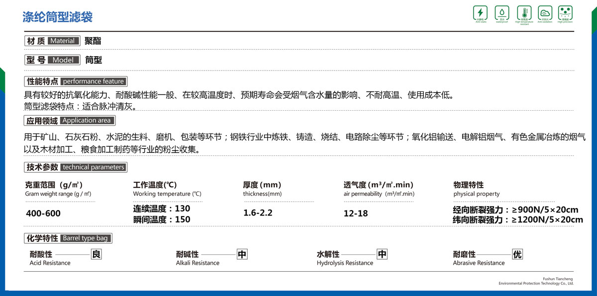This screenshot has width=597, height=296.
Task: Click the waterproof water drop icon
Action: pos(501,12)
